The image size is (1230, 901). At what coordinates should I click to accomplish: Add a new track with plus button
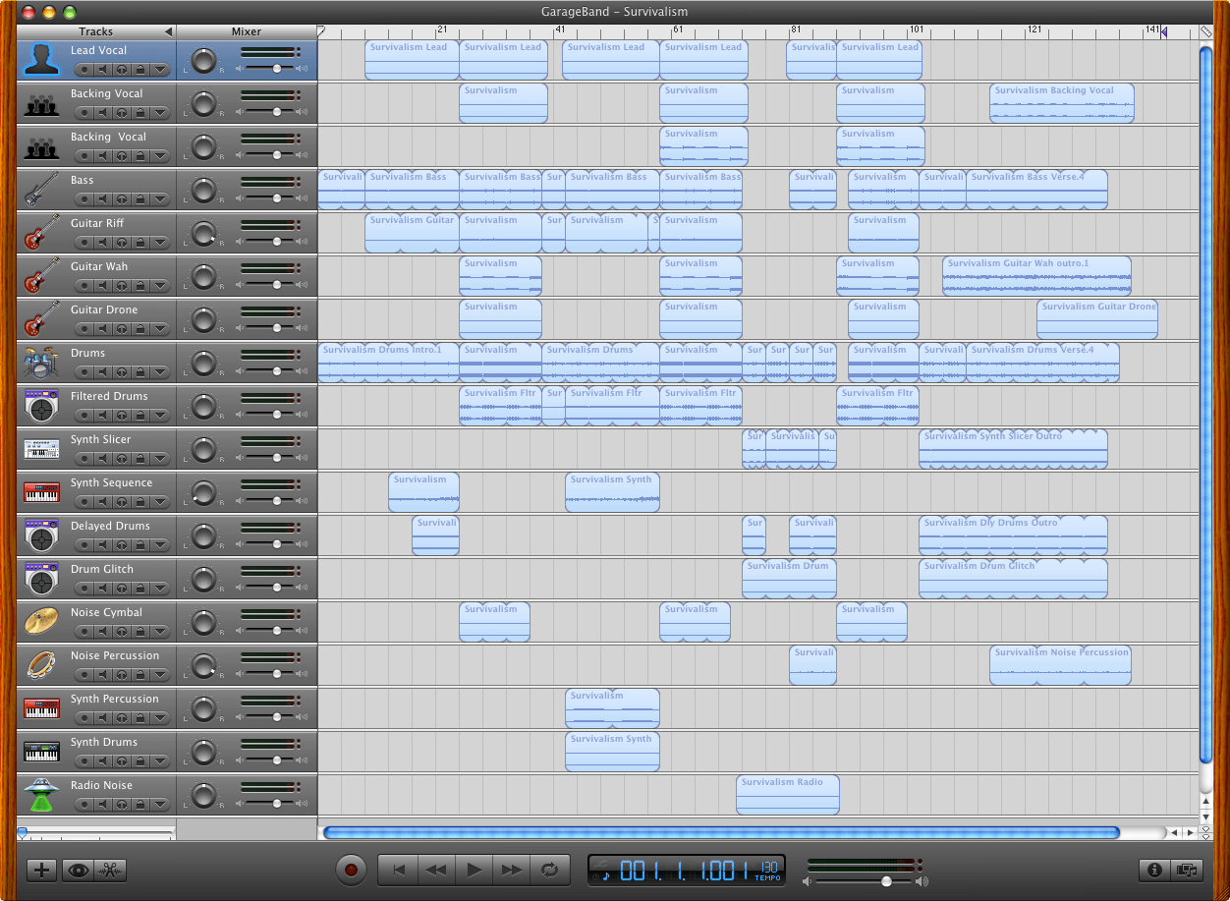click(x=41, y=870)
